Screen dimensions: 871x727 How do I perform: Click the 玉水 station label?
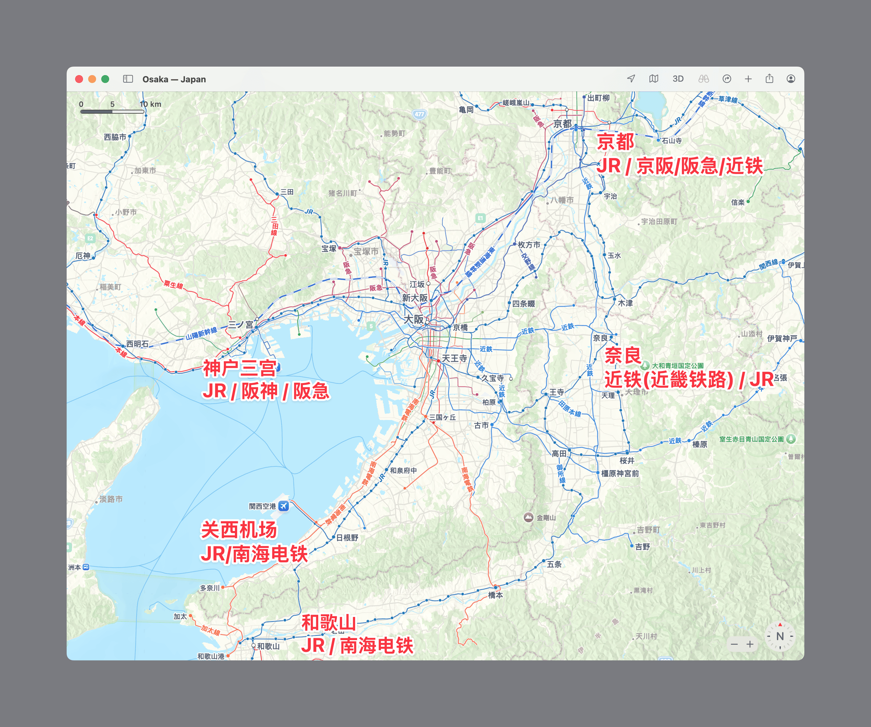(x=614, y=255)
